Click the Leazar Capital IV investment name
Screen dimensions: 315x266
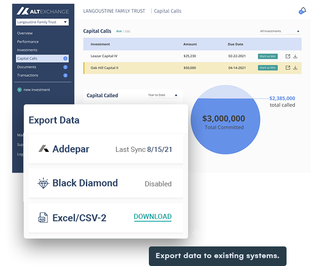click(x=104, y=56)
